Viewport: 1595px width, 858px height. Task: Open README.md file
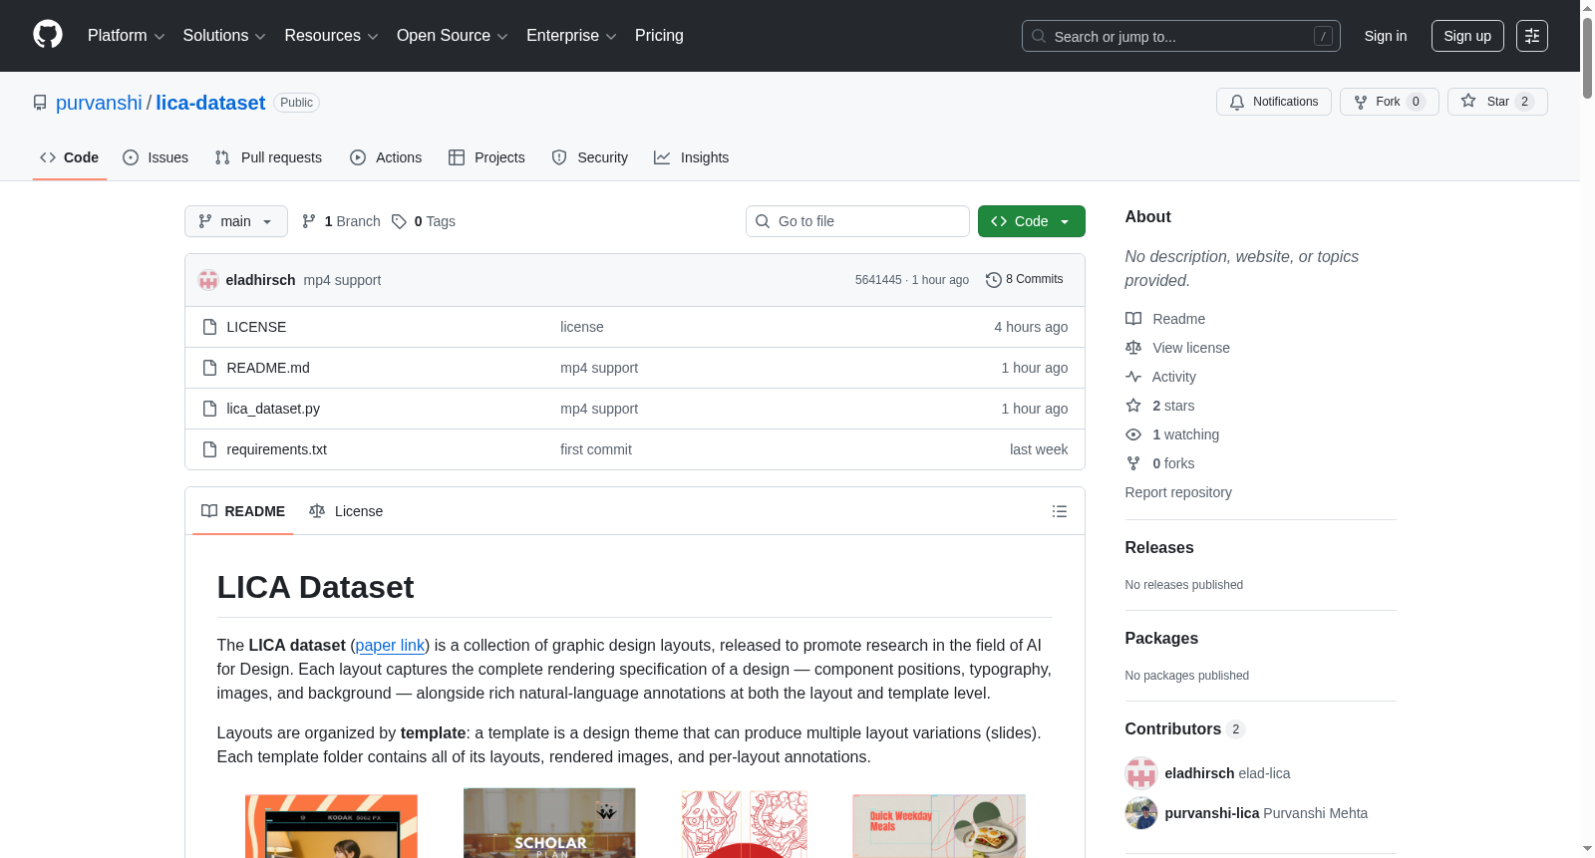point(268,368)
